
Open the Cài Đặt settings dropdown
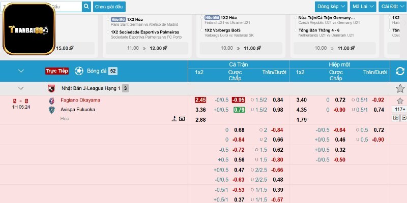coord(393,7)
